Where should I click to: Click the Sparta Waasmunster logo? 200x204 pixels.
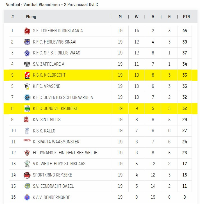pyautogui.click(x=27, y=140)
